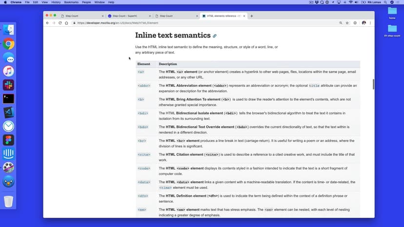Switch to the Step Count - SuperHi tab
The height and width of the screenshot is (227, 404).
[x=127, y=16]
